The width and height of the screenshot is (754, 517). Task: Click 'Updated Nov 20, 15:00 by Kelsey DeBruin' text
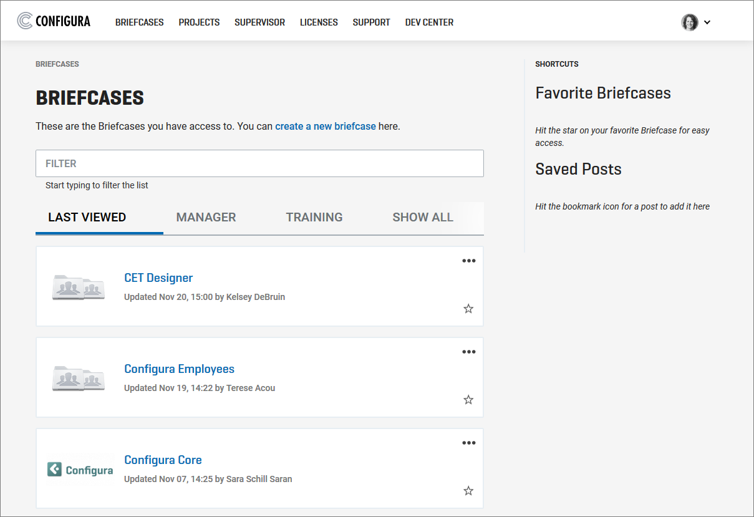205,297
